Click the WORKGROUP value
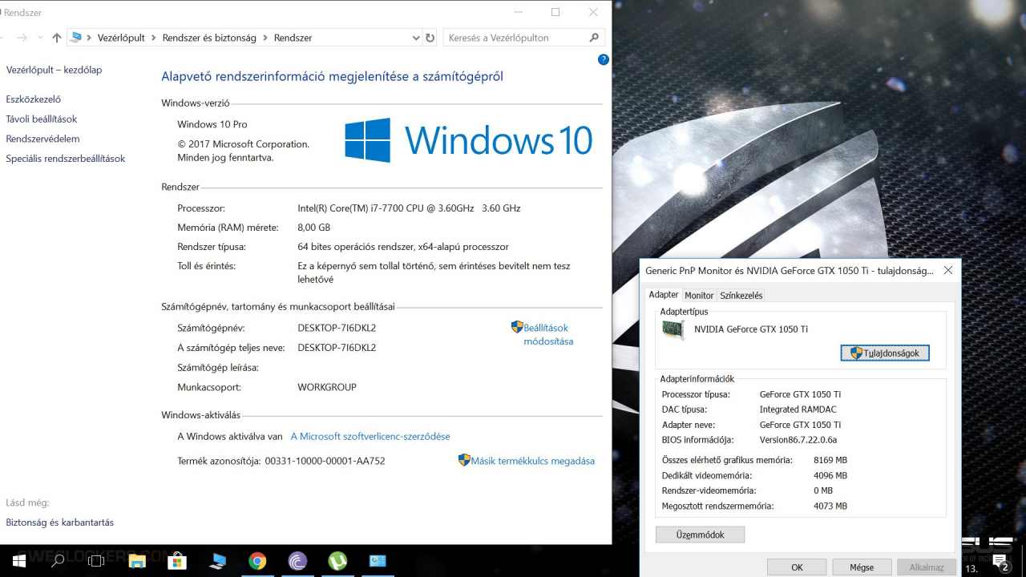Viewport: 1026px width, 577px height. pyautogui.click(x=327, y=387)
